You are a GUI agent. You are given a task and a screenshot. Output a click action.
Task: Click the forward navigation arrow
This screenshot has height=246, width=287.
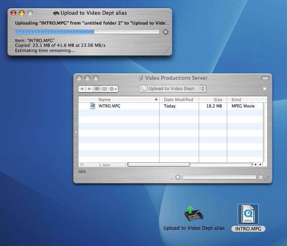tap(90, 89)
